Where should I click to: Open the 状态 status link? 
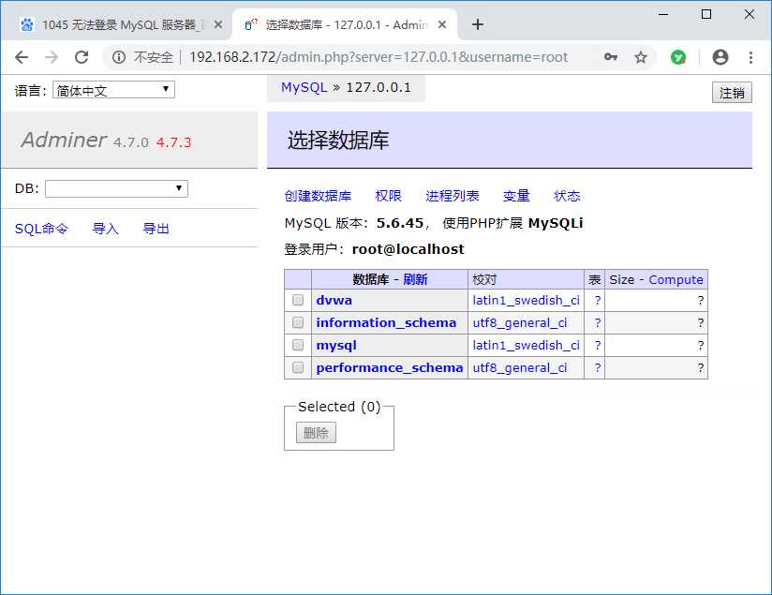pyautogui.click(x=567, y=196)
